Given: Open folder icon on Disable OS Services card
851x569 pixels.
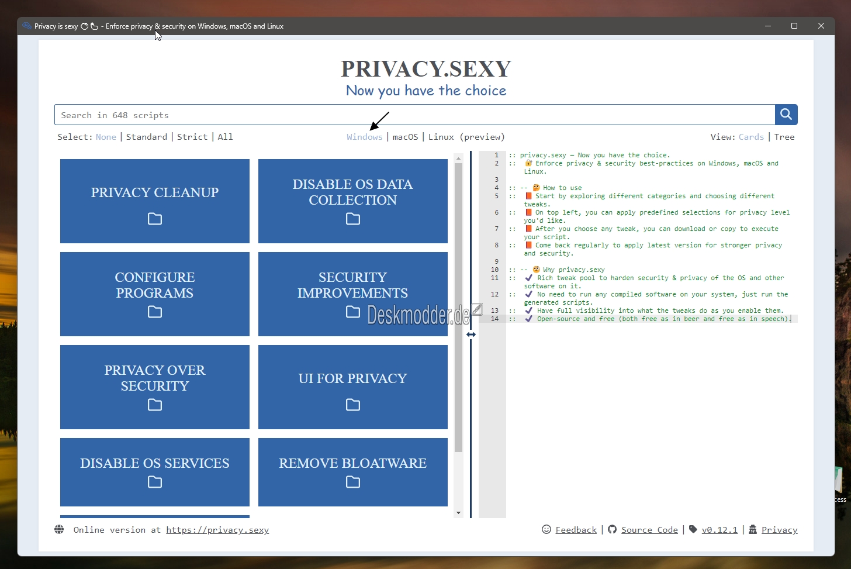Looking at the screenshot, I should (x=155, y=482).
